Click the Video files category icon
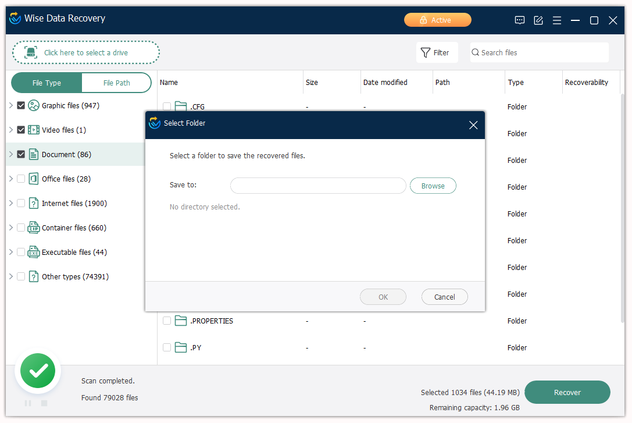This screenshot has height=423, width=632. (34, 130)
